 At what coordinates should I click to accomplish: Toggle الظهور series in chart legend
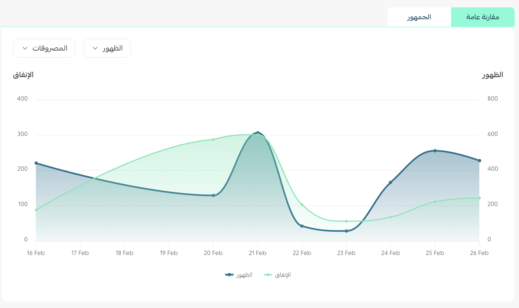[x=244, y=275]
